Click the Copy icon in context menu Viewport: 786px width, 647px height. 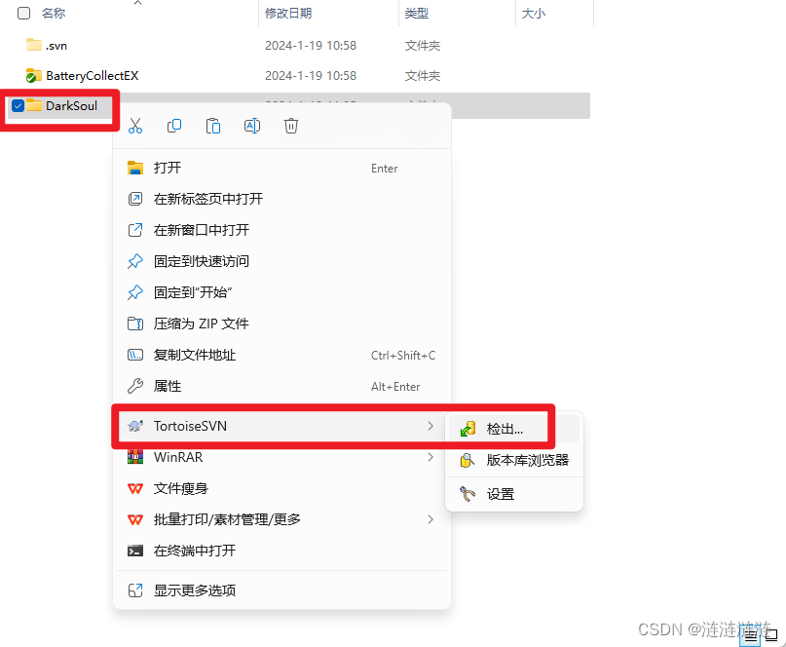(x=174, y=126)
